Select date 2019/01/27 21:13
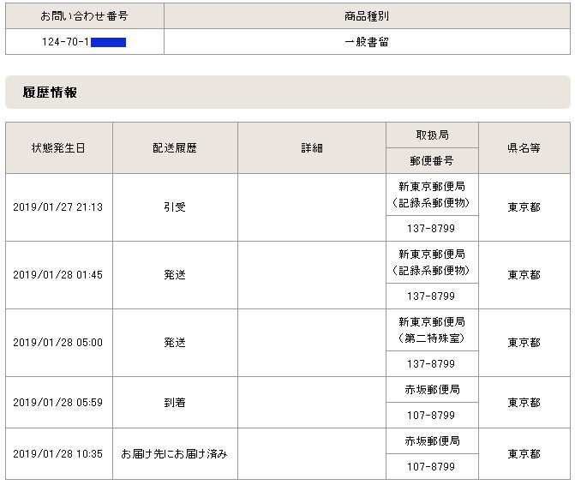This screenshot has width=575, height=485. tap(58, 207)
